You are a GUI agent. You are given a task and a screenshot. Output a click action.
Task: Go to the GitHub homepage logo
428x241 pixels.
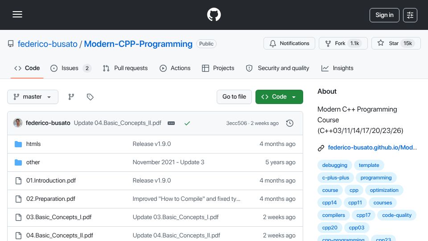(x=214, y=14)
